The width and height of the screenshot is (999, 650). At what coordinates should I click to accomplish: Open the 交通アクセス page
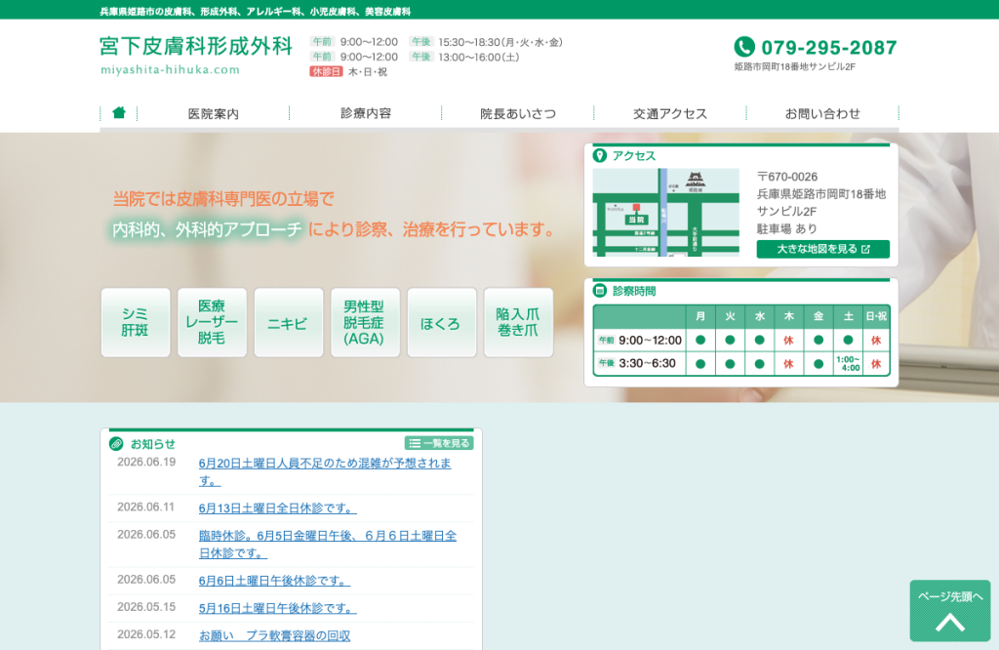670,113
